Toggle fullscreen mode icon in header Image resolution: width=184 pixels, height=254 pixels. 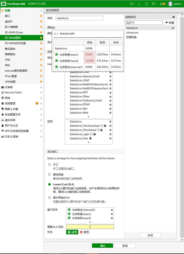pyautogui.click(x=146, y=4)
